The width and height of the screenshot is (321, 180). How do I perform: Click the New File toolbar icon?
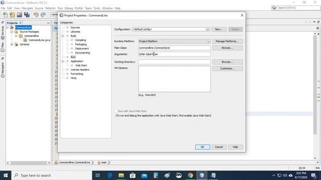[5, 14]
